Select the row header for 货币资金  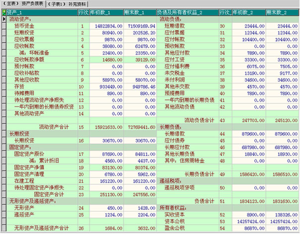click(x=4, y=26)
